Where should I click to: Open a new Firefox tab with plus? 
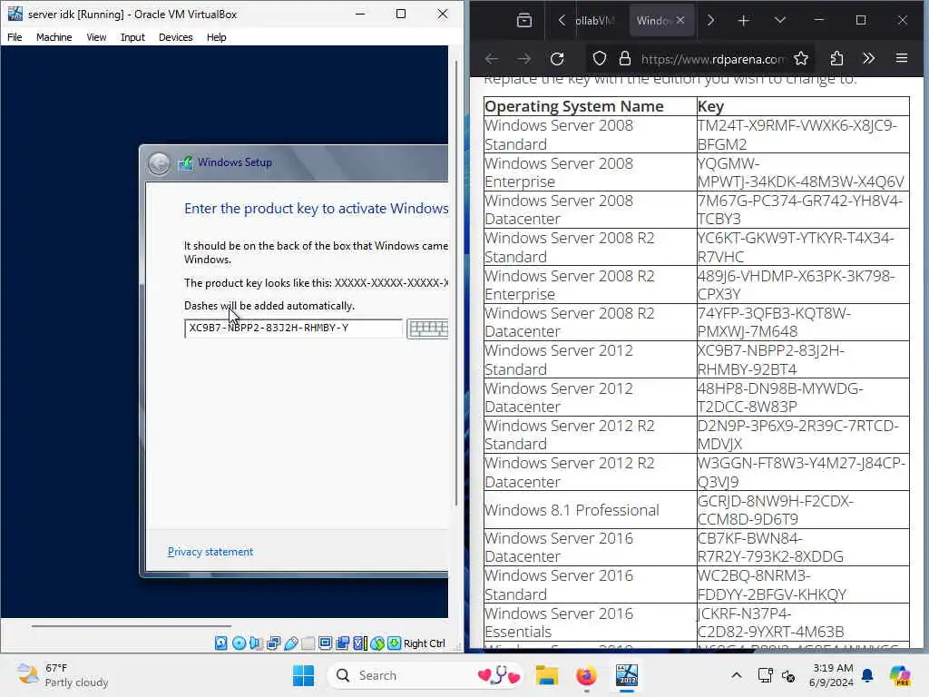[744, 21]
